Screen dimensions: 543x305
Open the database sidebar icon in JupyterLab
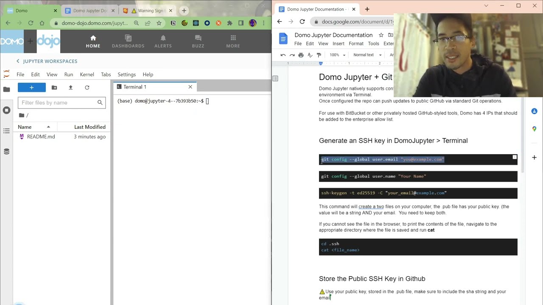6,151
